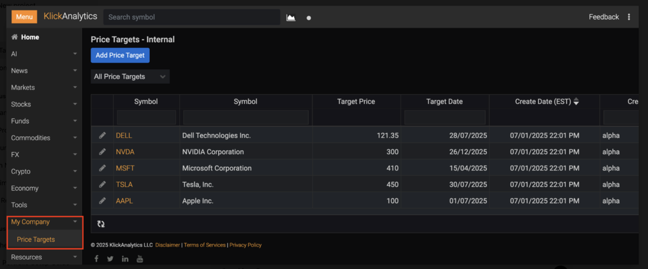The width and height of the screenshot is (648, 269).
Task: Open the All Price Targets dropdown
Action: coord(130,77)
